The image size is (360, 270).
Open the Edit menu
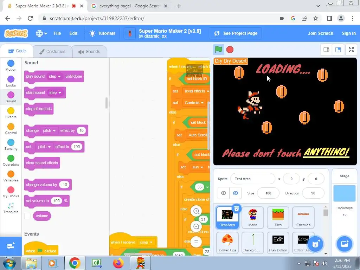(73, 33)
